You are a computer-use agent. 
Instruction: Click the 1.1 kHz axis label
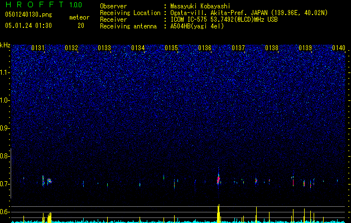4,72
